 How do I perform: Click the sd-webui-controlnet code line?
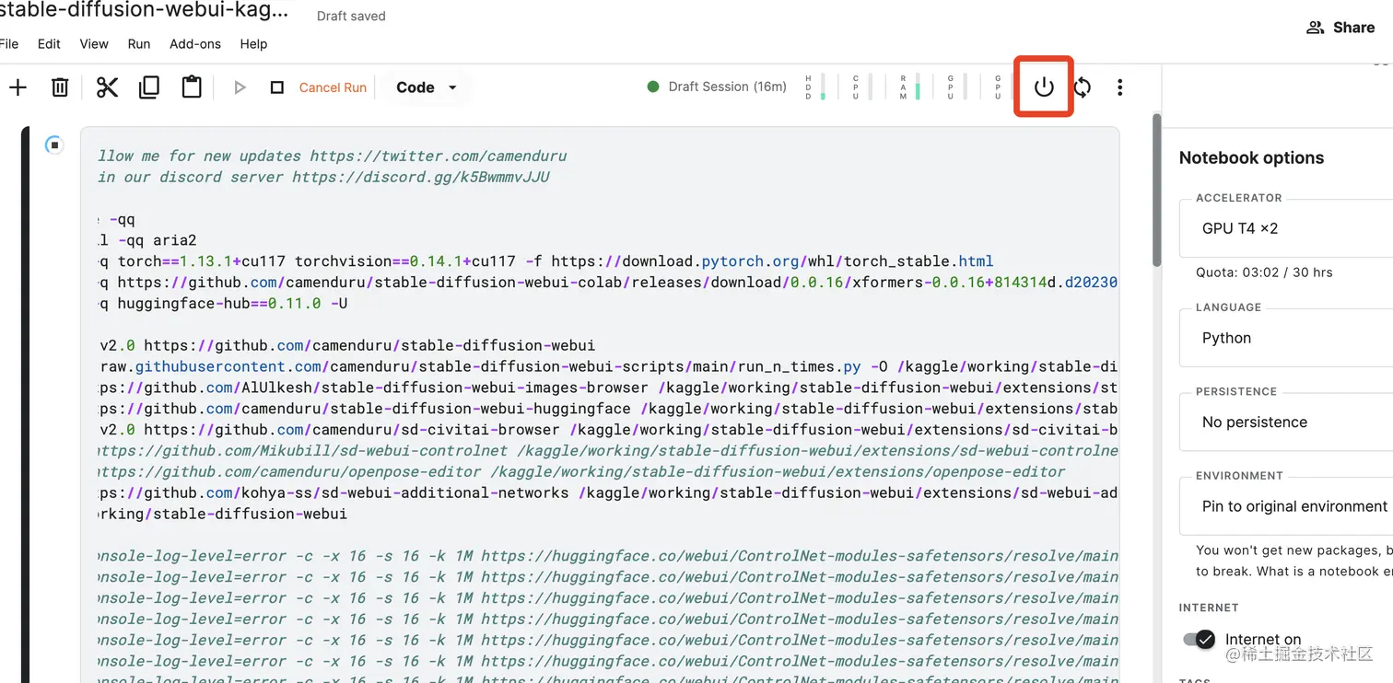(x=608, y=450)
